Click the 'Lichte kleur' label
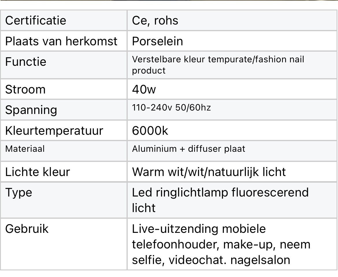 coord(38,172)
